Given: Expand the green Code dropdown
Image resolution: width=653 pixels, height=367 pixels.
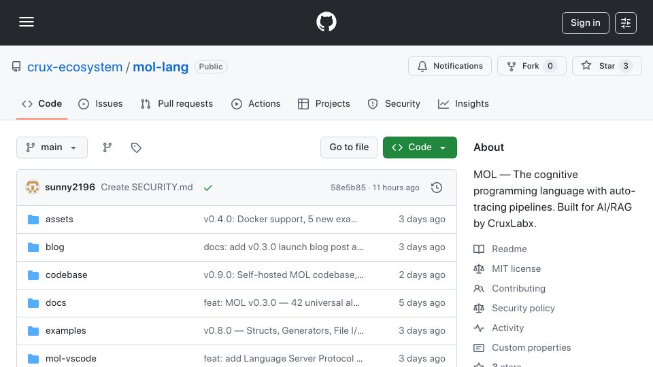Looking at the screenshot, I should (420, 147).
